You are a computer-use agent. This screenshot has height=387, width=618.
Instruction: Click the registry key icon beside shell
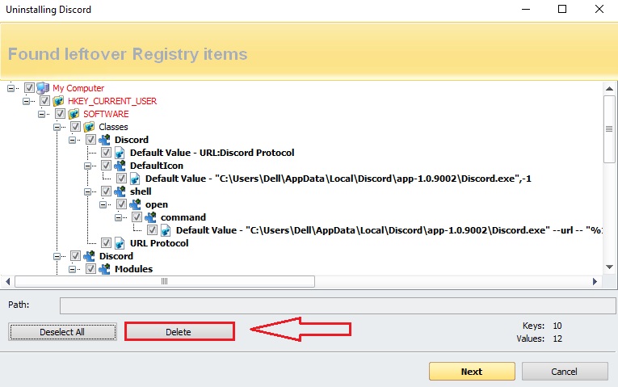(120, 191)
